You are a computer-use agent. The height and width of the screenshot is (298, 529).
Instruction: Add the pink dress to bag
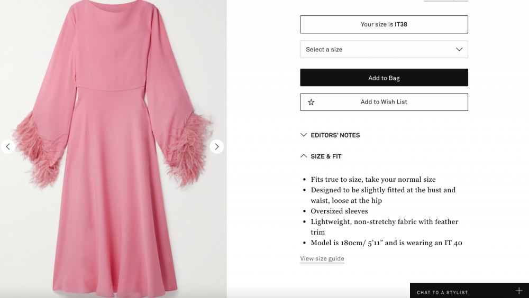[x=384, y=78]
